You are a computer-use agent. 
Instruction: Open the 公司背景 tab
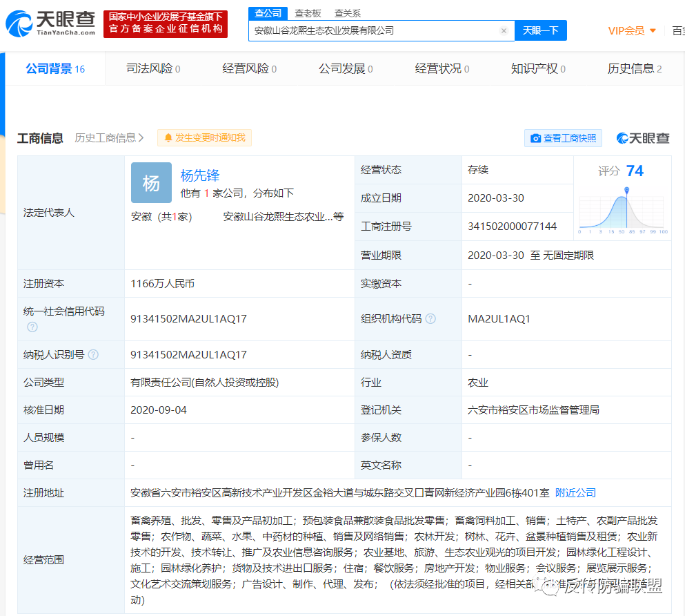55,68
